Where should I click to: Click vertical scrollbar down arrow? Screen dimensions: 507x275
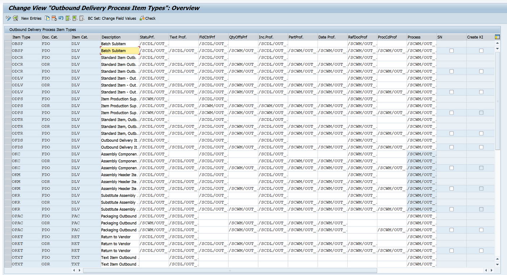coord(497,263)
